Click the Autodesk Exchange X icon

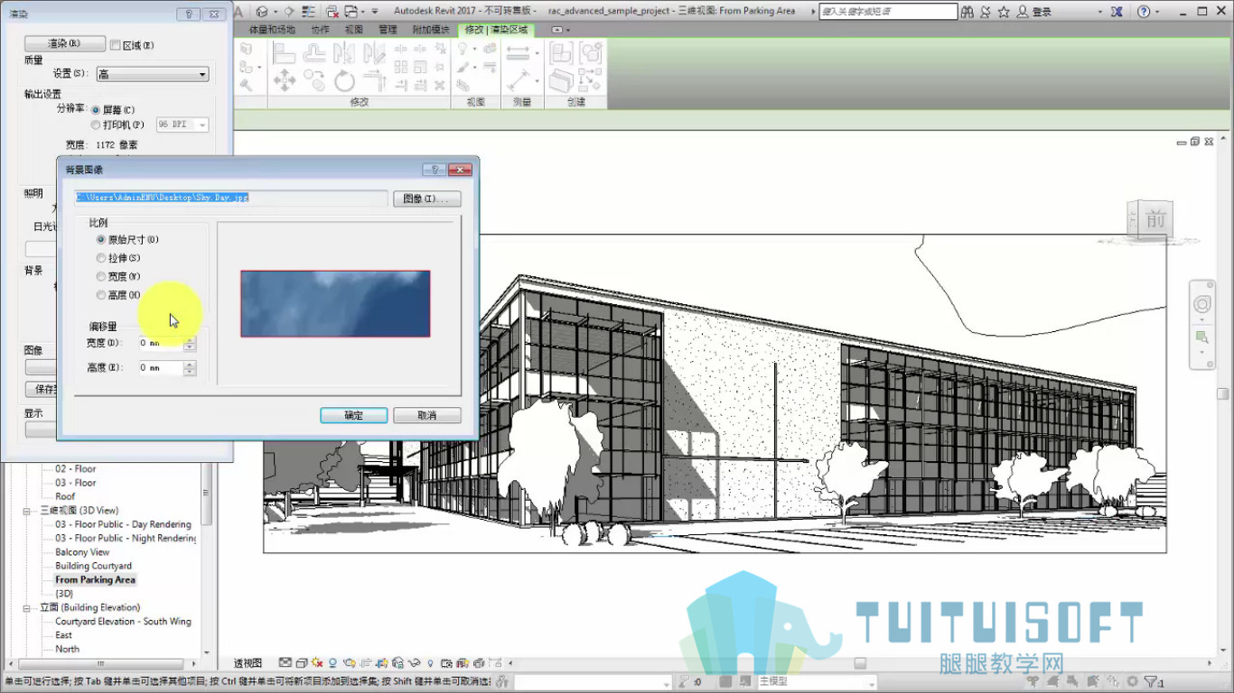click(1117, 12)
